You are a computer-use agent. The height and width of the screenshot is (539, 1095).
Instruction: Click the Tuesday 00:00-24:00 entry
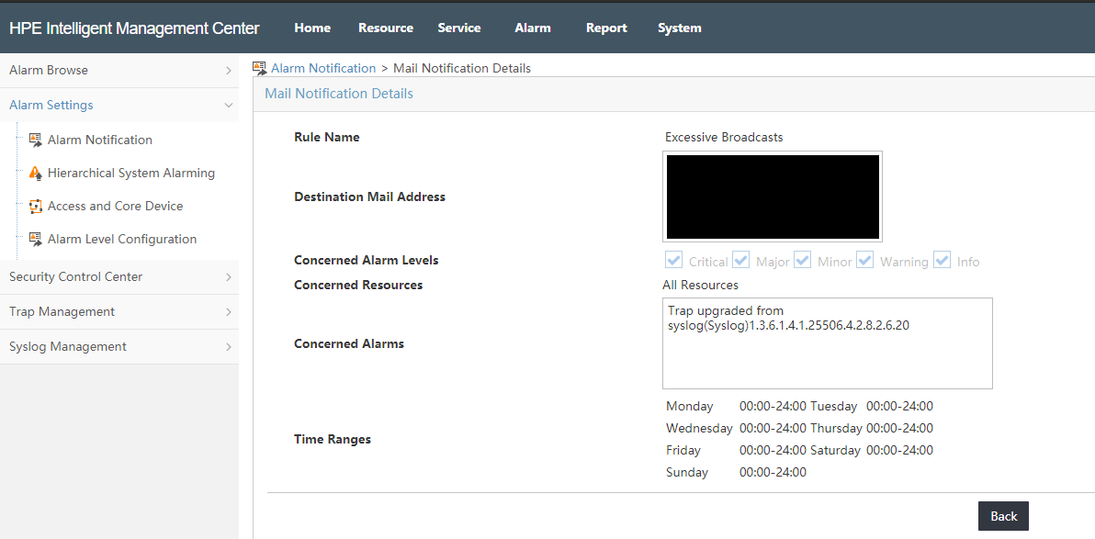tap(872, 407)
